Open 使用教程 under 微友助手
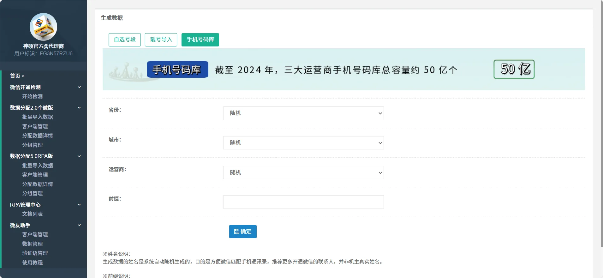The image size is (603, 278). [x=32, y=263]
